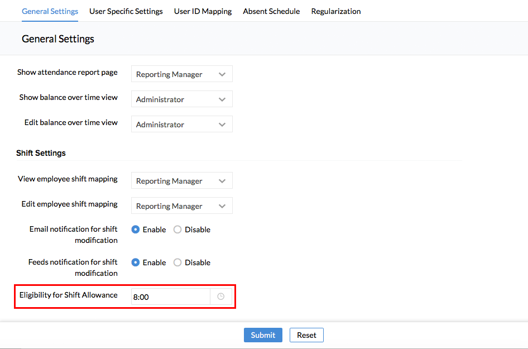Click the chevron arrow of Edit employee shift mapping
This screenshot has width=528, height=349.
[222, 206]
